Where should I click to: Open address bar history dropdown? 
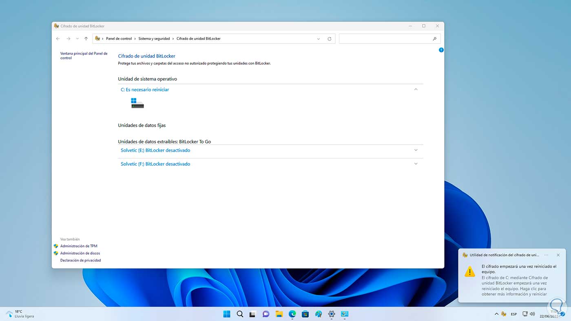319,39
